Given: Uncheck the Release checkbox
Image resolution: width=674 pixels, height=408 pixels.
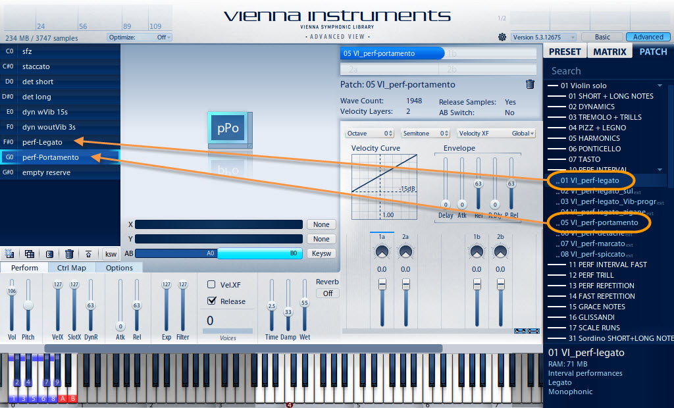Looking at the screenshot, I should (x=211, y=301).
